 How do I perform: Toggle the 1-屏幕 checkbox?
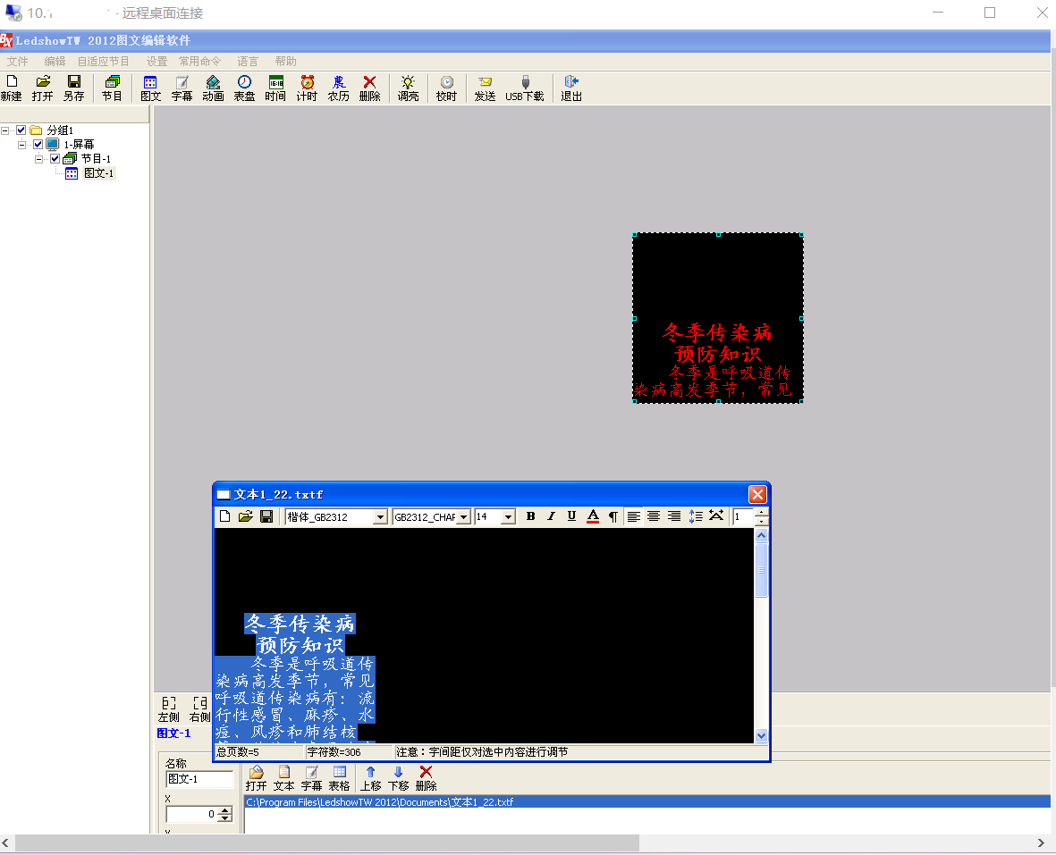pos(38,144)
